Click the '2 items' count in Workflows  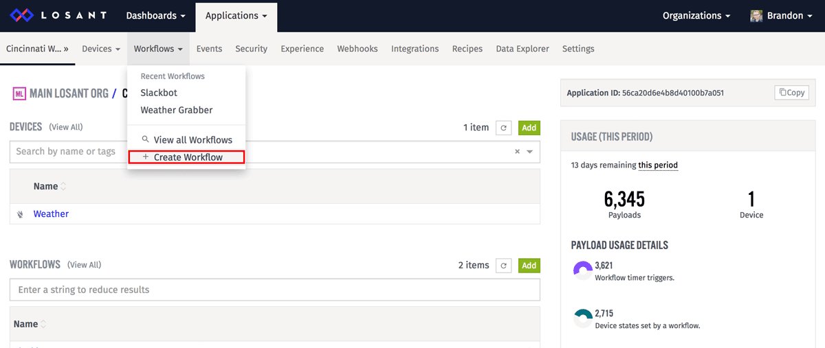click(474, 266)
